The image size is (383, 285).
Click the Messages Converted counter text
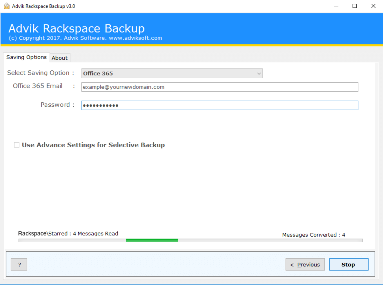314,235
